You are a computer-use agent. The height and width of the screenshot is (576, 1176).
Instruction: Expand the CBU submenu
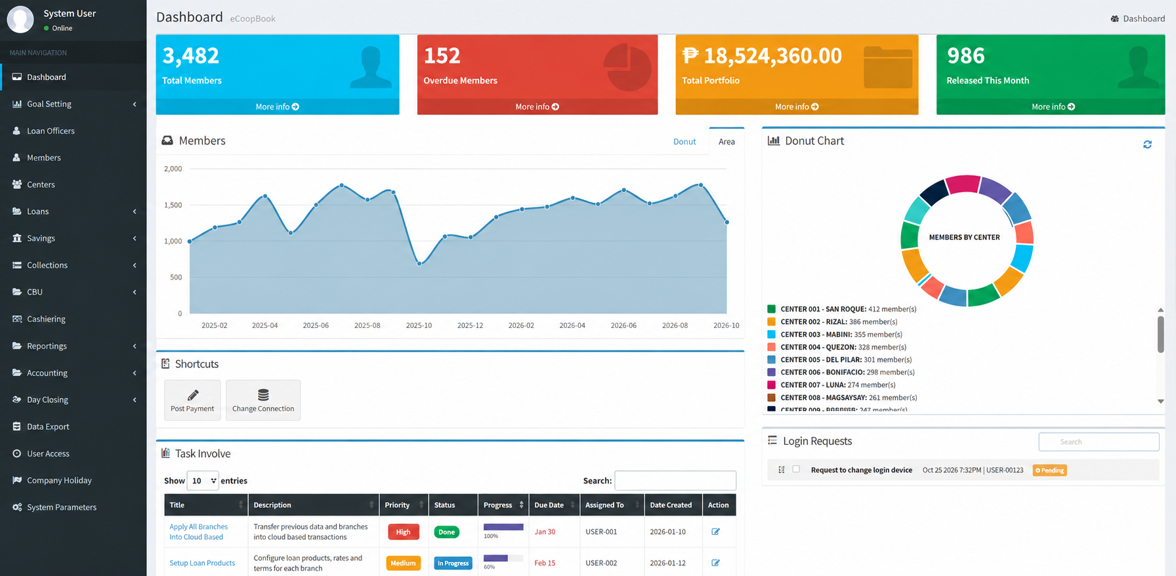tap(73, 292)
